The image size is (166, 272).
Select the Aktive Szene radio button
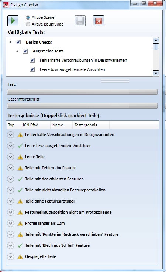tap(28, 17)
